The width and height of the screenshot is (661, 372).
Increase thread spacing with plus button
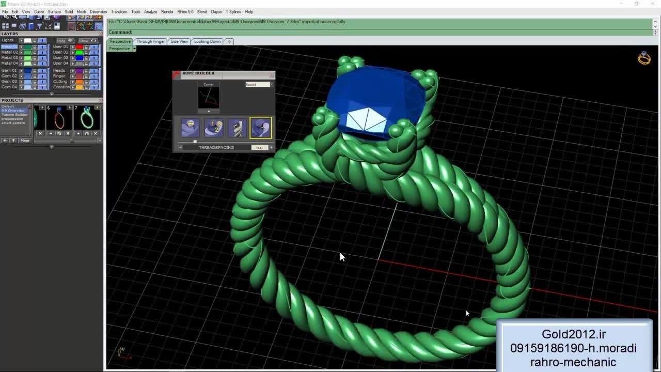click(x=271, y=148)
